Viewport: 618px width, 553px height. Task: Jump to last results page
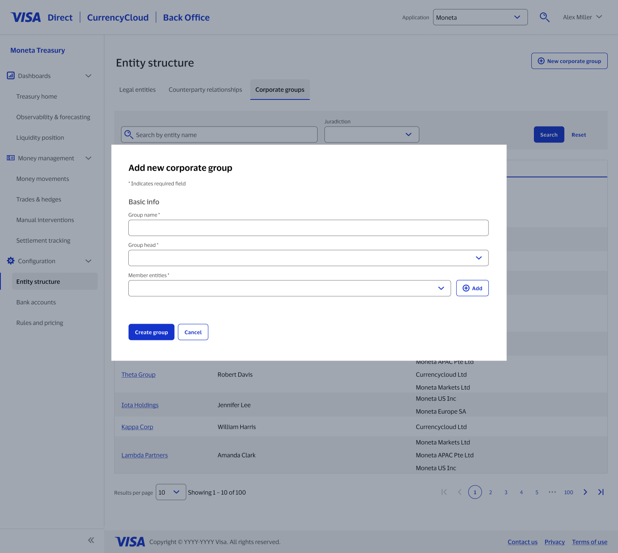pos(601,492)
